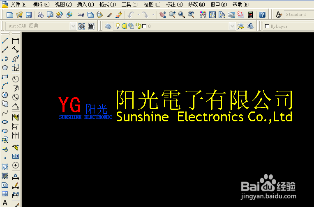Toggle freeze in viewport for layer 0
The height and width of the screenshot is (207, 314).
[x=131, y=26]
